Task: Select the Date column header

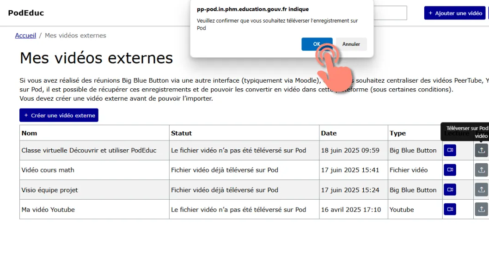Action: pyautogui.click(x=354, y=133)
